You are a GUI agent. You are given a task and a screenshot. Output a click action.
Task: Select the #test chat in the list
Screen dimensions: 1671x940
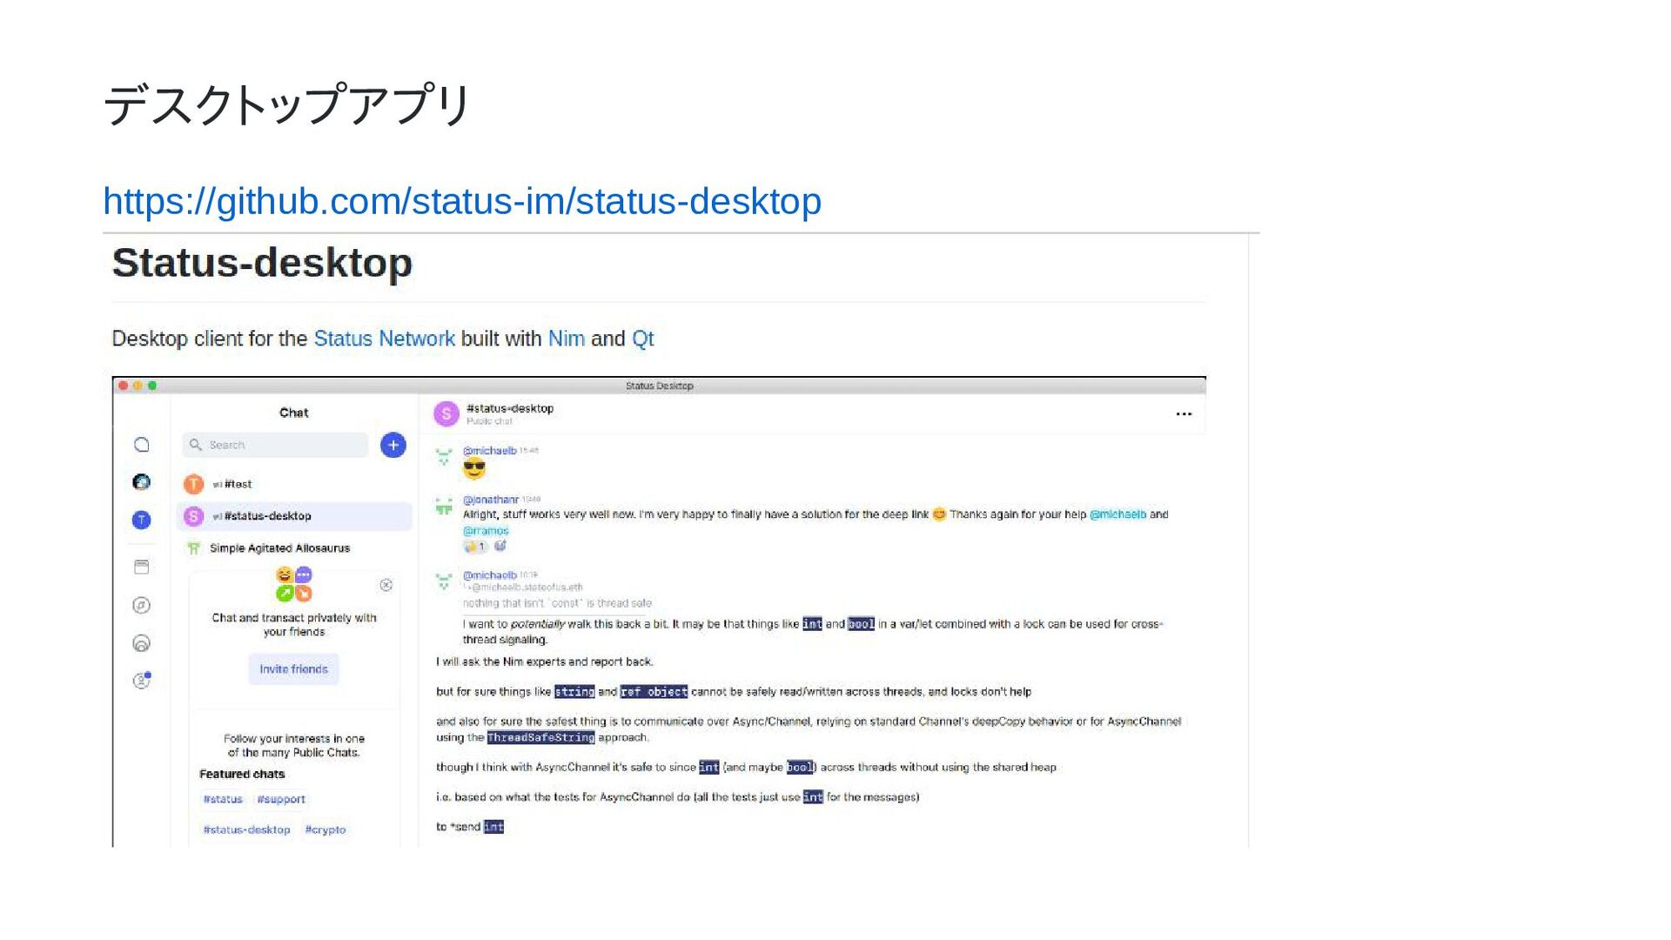click(x=294, y=484)
